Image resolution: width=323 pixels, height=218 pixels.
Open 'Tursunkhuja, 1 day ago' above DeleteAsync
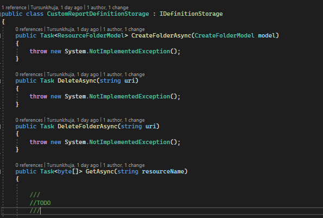tap(73, 74)
